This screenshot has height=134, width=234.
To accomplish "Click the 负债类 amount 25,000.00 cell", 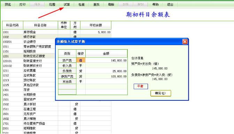I will pos(107,71).
